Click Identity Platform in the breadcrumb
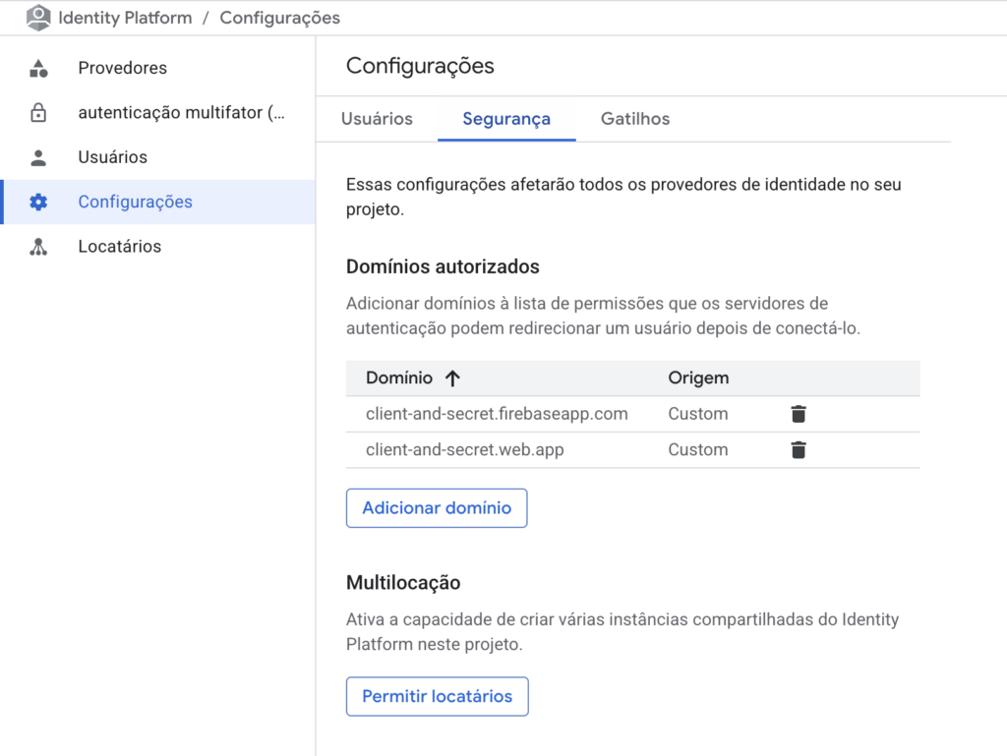This screenshot has width=1007, height=756. pyautogui.click(x=125, y=18)
